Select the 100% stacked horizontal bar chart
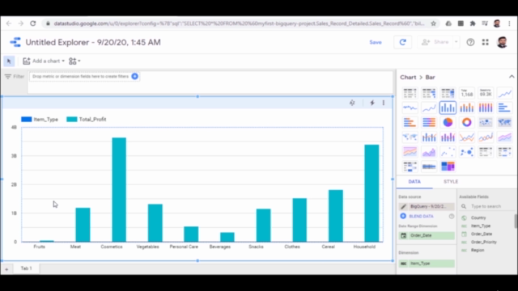This screenshot has height=291, width=518. pos(429,122)
